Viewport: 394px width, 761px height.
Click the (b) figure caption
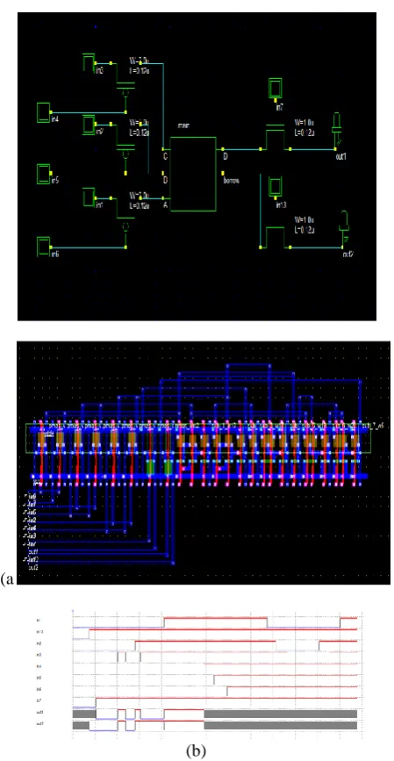click(197, 750)
